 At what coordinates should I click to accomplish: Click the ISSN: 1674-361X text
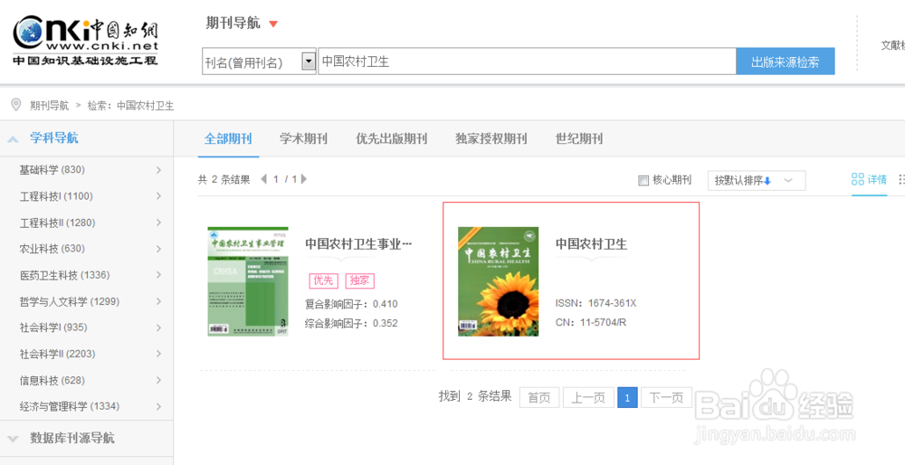coord(595,303)
